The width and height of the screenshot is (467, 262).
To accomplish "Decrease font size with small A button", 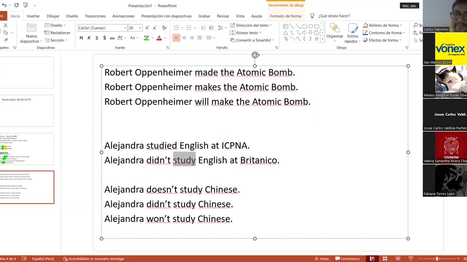I will pyautogui.click(x=154, y=28).
